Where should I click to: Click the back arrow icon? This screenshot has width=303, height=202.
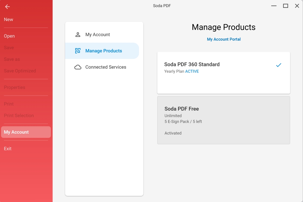7,7
